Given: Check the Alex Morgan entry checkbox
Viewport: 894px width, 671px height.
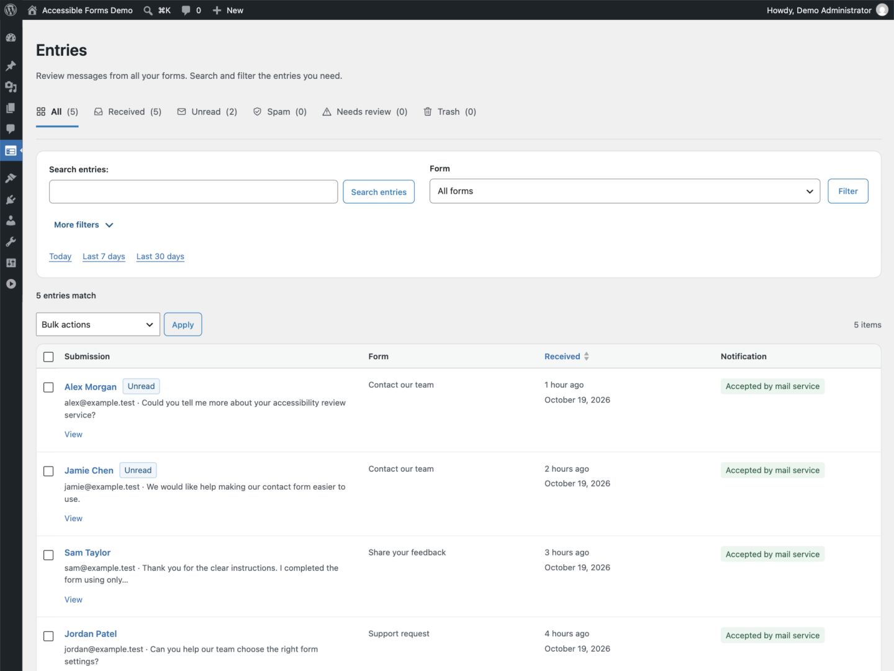Looking at the screenshot, I should click(48, 387).
